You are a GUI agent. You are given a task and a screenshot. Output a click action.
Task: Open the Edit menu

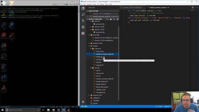click(x=85, y=4)
